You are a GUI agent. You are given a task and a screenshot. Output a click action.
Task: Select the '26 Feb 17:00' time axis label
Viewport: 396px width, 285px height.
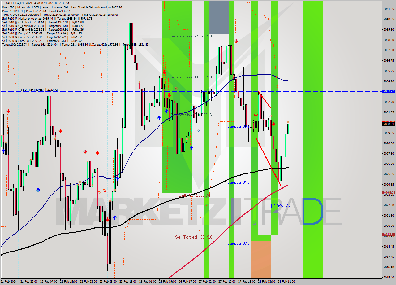187,282
